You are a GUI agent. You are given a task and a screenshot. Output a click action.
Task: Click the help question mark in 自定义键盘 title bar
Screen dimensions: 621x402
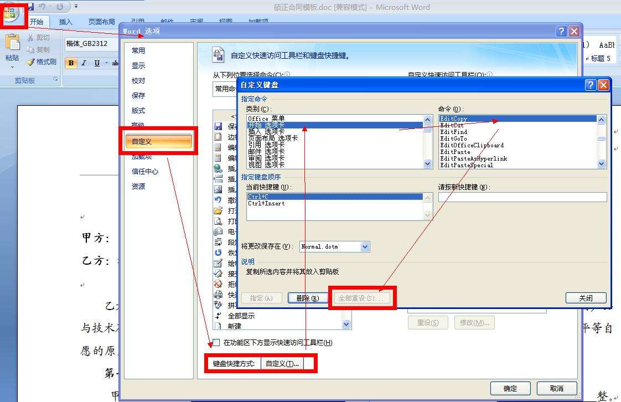coord(590,85)
